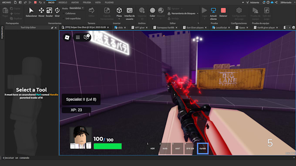Switch to the PLUGINS ribbon tab
This screenshot has width=296, height=166.
point(109,3)
